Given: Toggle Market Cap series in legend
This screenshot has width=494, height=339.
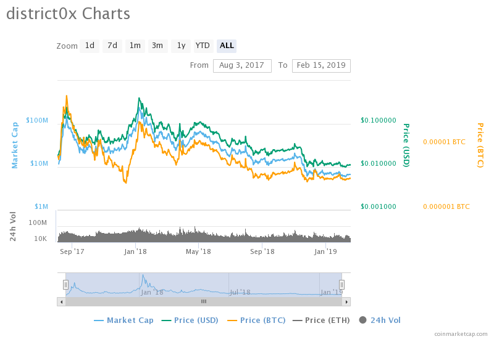Looking at the screenshot, I should click(x=124, y=321).
